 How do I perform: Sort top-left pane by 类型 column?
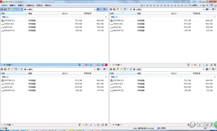pos(44,14)
